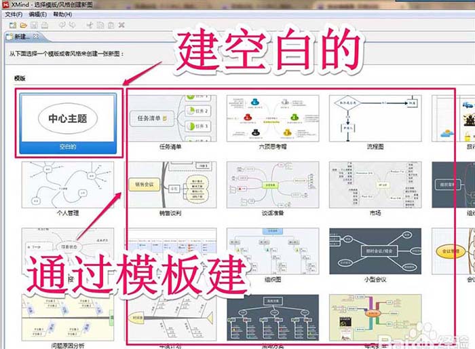Click the 小型会议 template label
This screenshot has width=475, height=349.
point(375,280)
